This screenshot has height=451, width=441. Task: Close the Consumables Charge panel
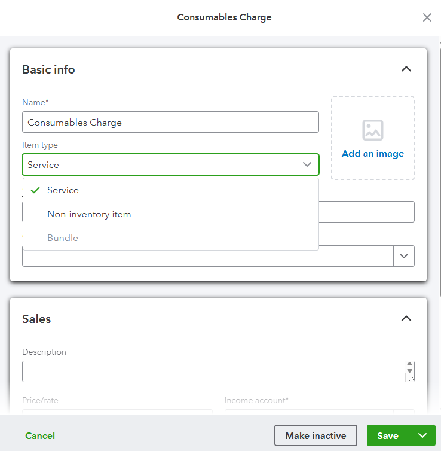click(427, 17)
